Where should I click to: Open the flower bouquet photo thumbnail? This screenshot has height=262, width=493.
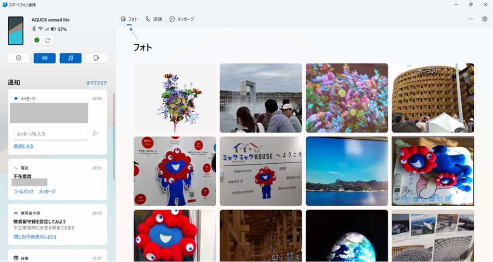(x=175, y=98)
